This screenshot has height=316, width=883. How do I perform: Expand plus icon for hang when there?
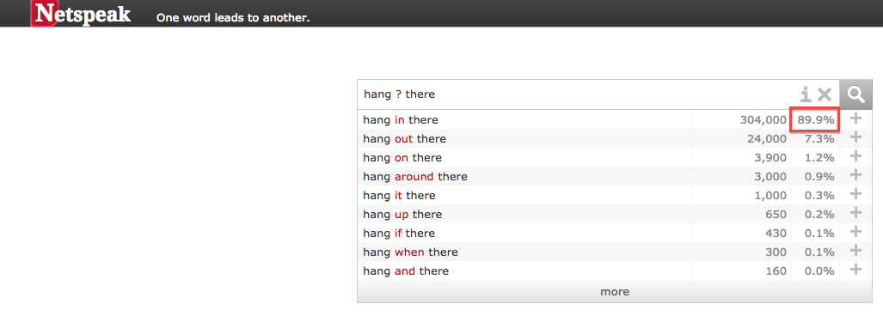856,250
